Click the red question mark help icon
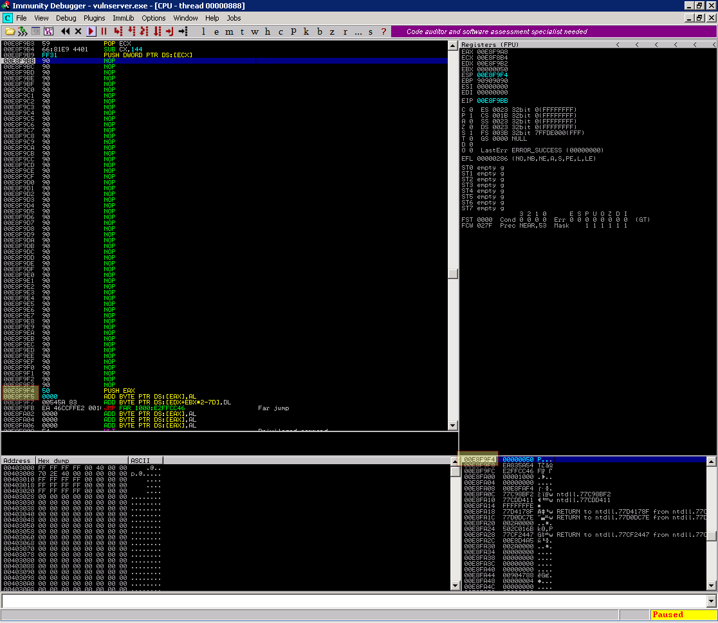The width and height of the screenshot is (718, 623). click(383, 32)
